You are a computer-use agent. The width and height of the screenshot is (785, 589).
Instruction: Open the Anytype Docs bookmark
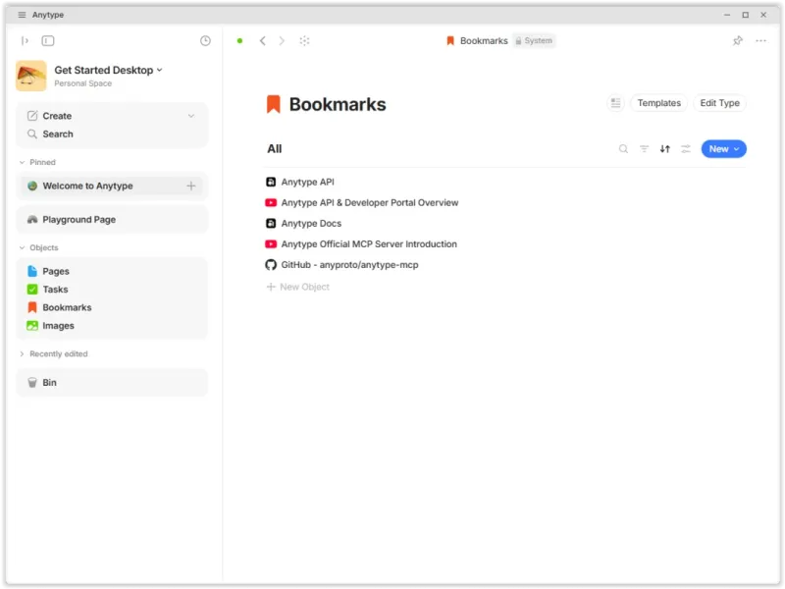click(311, 224)
